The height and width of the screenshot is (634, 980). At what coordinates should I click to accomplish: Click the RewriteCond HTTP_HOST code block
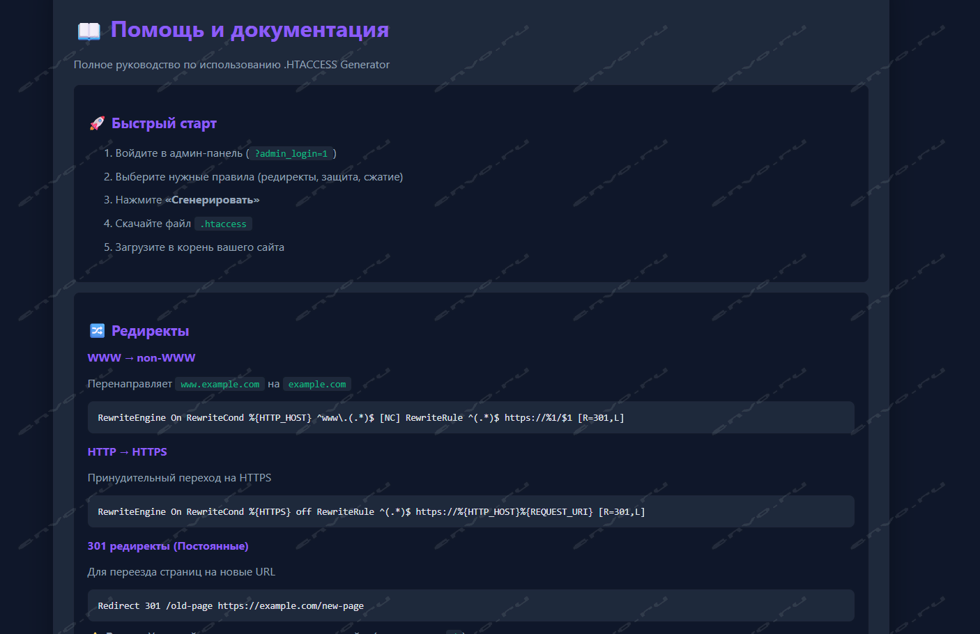click(470, 418)
